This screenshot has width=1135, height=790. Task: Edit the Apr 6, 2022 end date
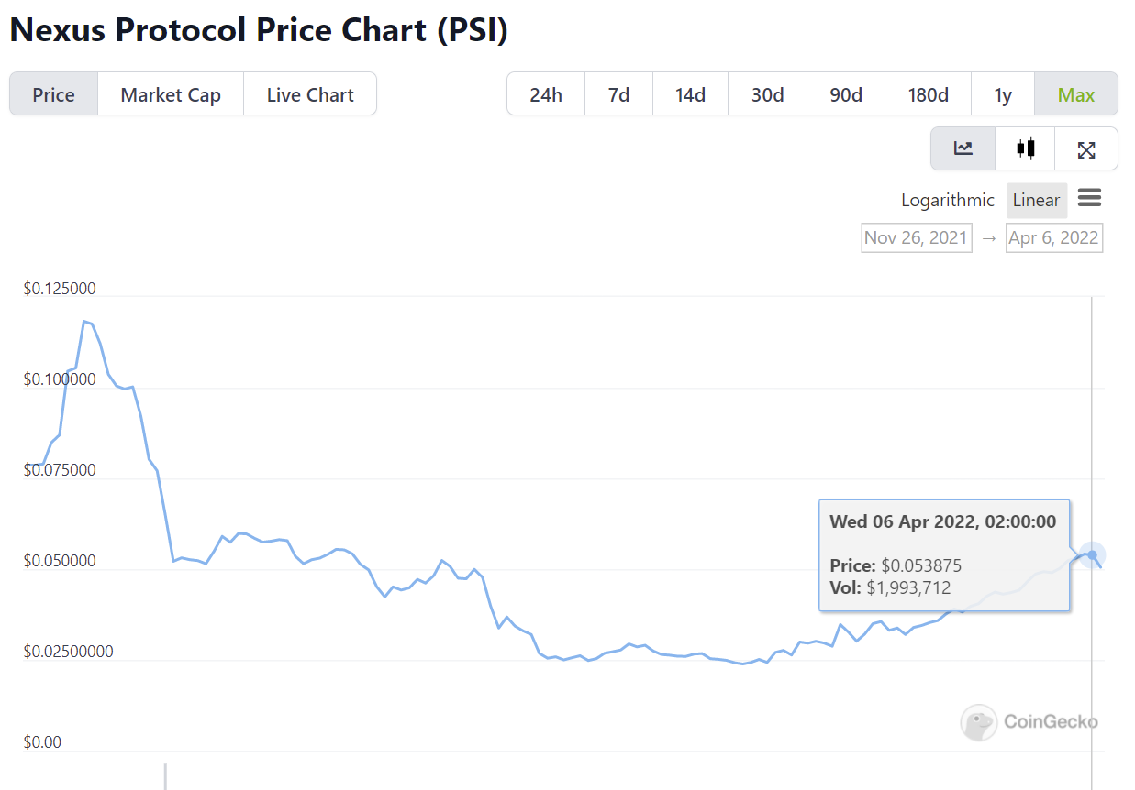pyautogui.click(x=1053, y=237)
